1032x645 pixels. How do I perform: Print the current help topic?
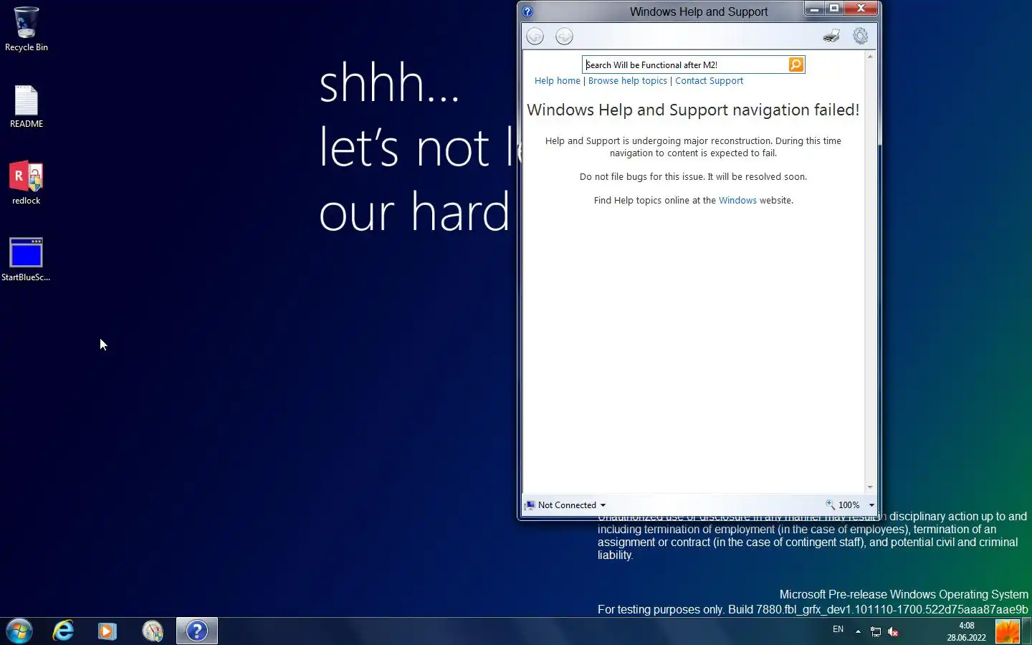coord(831,36)
